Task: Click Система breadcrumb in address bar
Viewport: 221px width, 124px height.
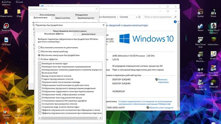Action: point(124,17)
